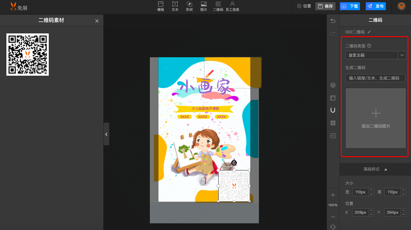This screenshot has height=230, width=411.
Task: Select the QR code material thumbnail
Action: 27,54
